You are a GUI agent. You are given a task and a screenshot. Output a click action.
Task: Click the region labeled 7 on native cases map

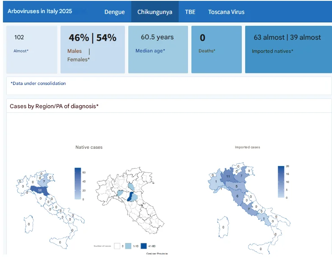(44, 182)
